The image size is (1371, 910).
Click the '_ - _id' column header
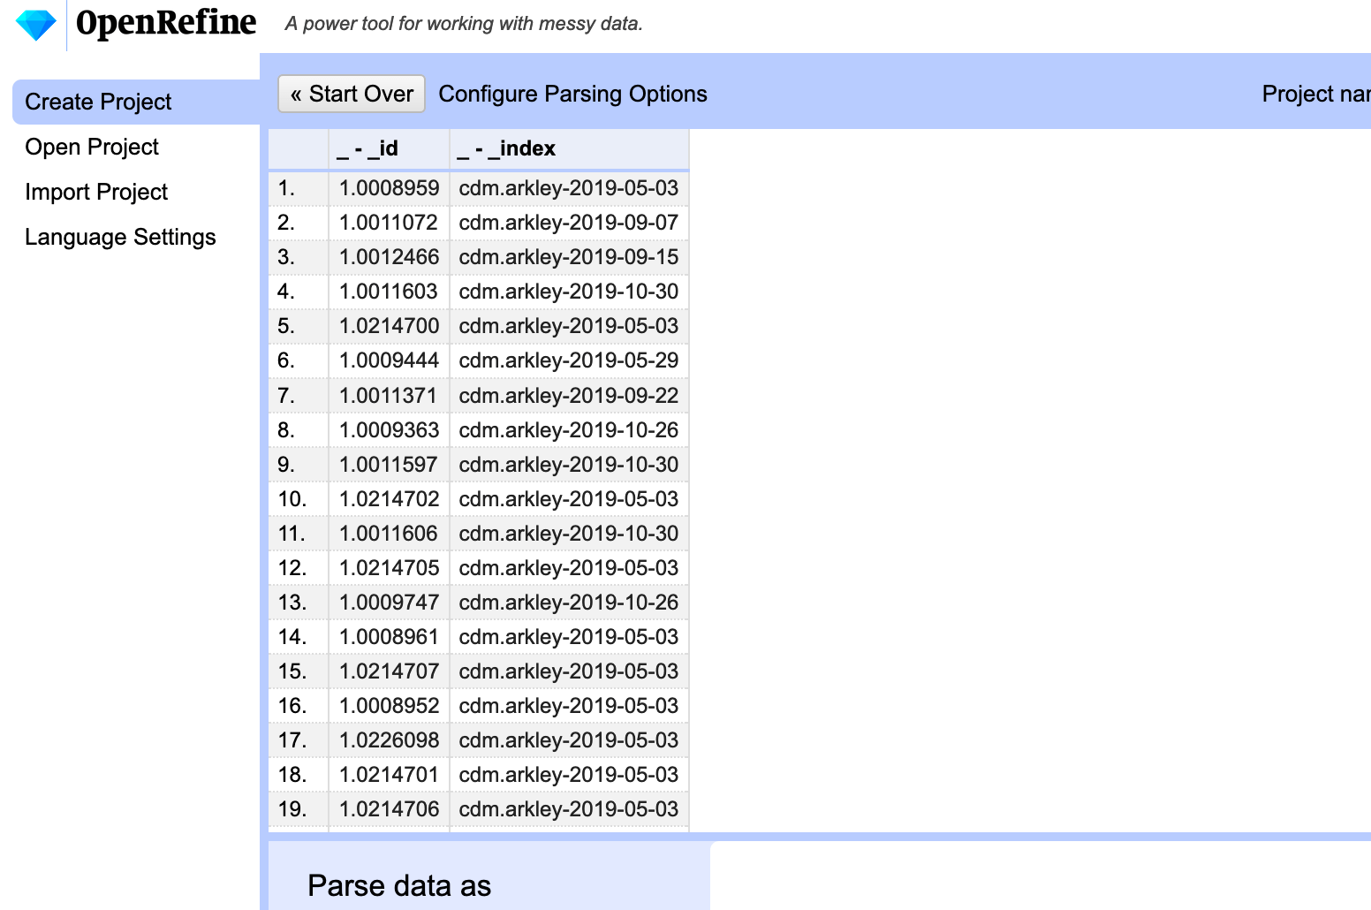[x=389, y=148]
